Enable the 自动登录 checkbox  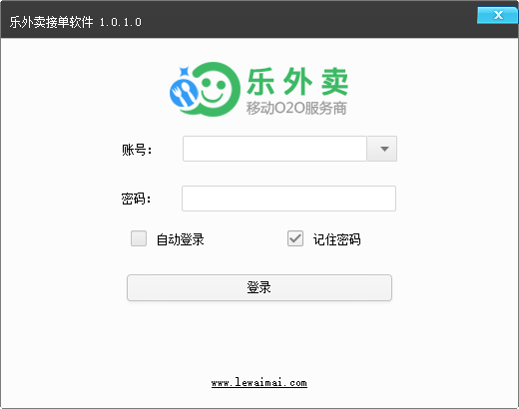click(x=139, y=238)
